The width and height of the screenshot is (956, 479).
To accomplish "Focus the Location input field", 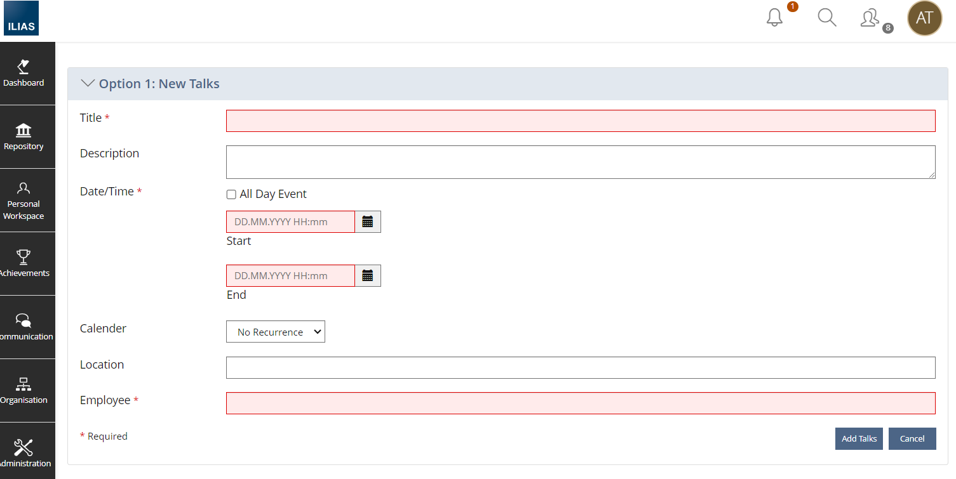I will (x=581, y=368).
